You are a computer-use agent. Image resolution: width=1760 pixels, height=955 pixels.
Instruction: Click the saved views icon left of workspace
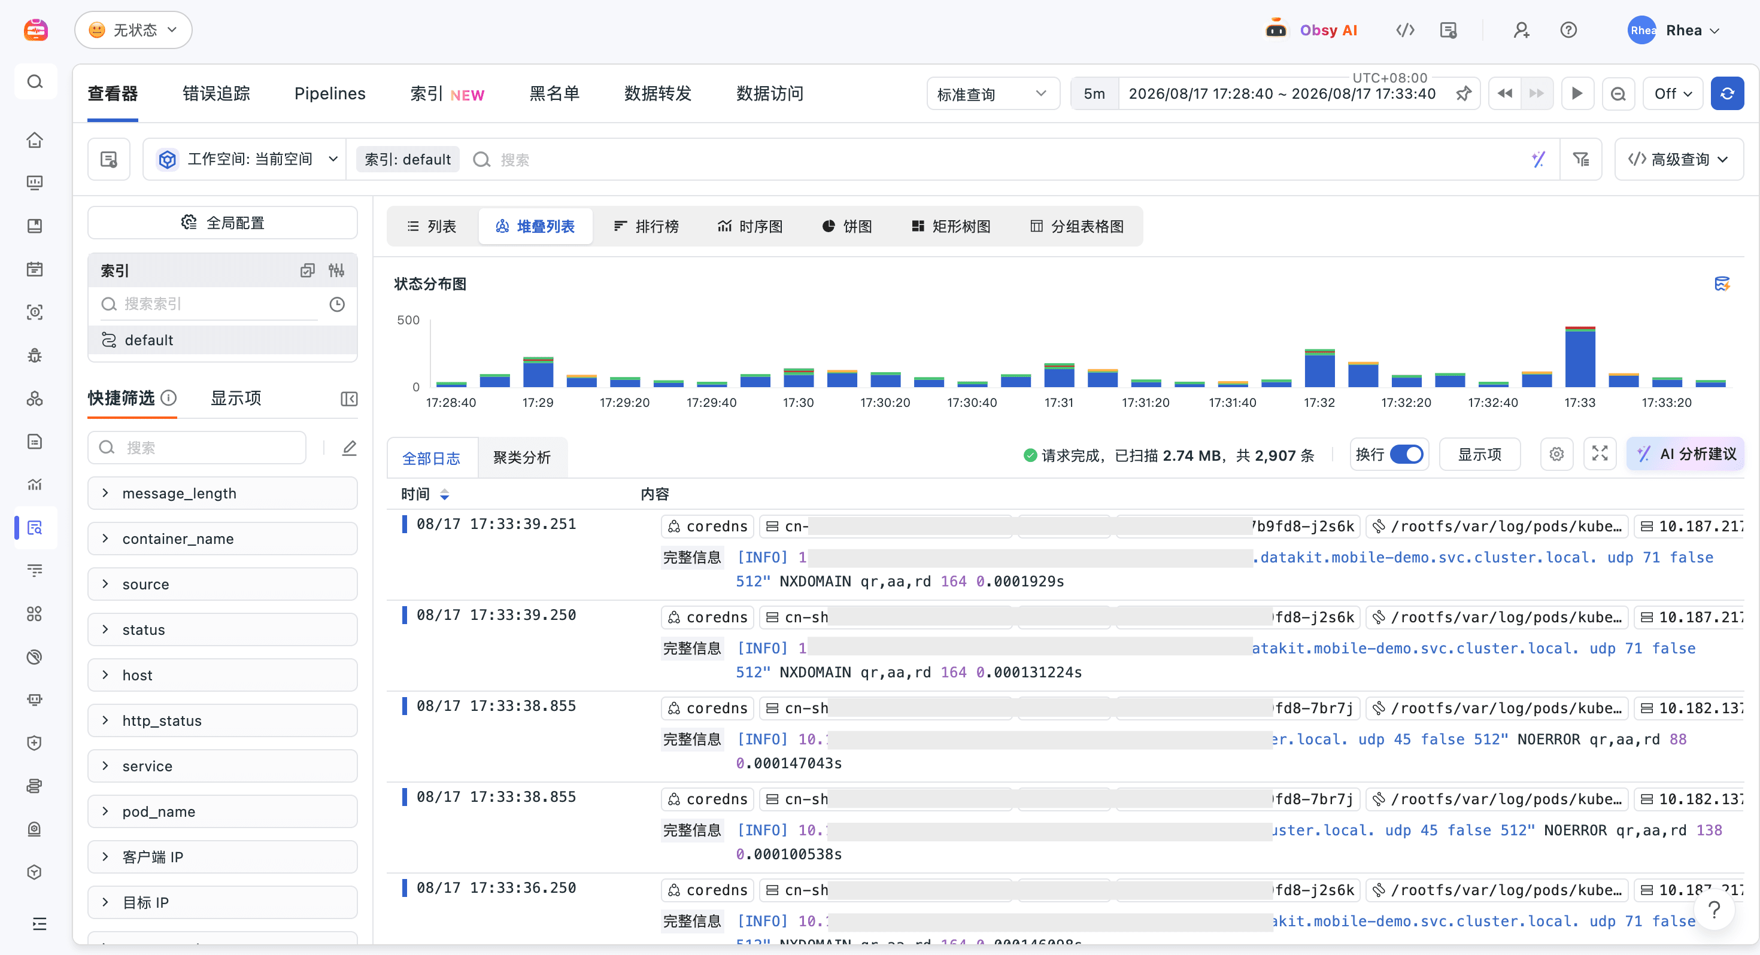(108, 159)
